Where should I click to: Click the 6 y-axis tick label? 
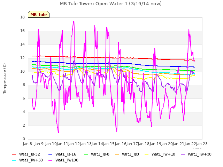(x=24, y=98)
